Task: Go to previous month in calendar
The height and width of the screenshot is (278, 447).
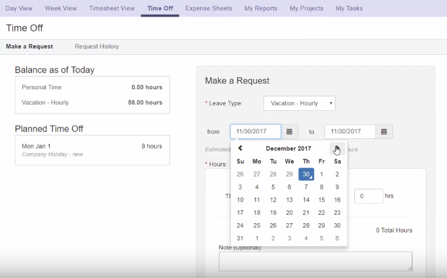Action: pyautogui.click(x=240, y=149)
